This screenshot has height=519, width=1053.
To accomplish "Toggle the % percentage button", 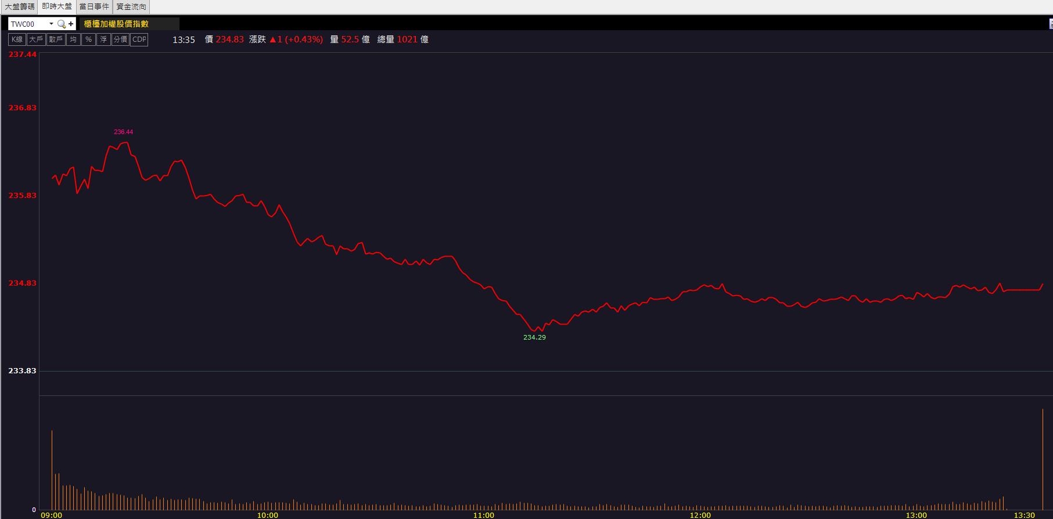I will pyautogui.click(x=88, y=39).
